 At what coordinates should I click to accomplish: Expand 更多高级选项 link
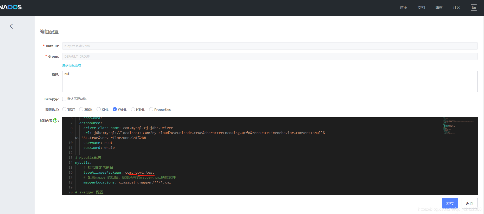tap(72, 65)
